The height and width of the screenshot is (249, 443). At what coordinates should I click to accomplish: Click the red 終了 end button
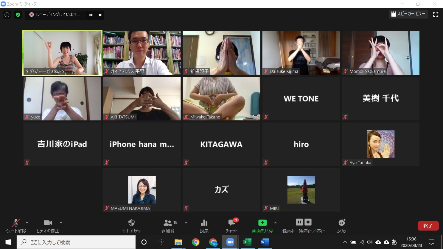(428, 226)
